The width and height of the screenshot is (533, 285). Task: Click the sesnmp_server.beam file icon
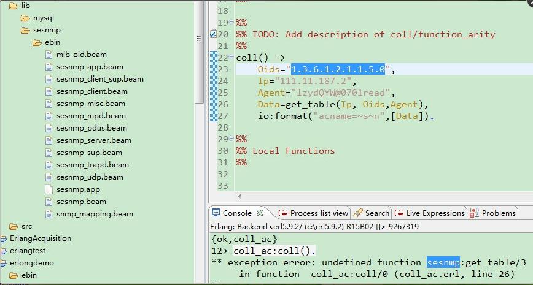(x=49, y=140)
